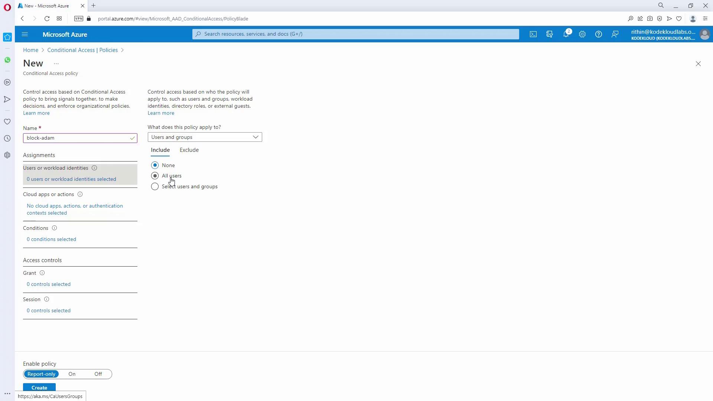Click the Feedback icon in Azure header
Screen dimensions: 713x401
point(615,34)
